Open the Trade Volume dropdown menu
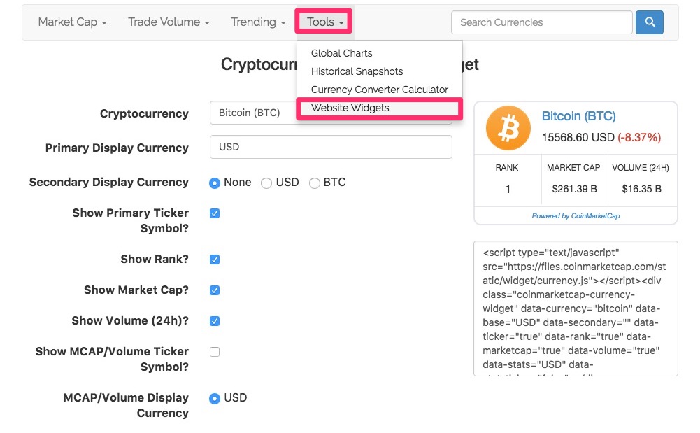The height and width of the screenshot is (433, 700). pos(169,22)
